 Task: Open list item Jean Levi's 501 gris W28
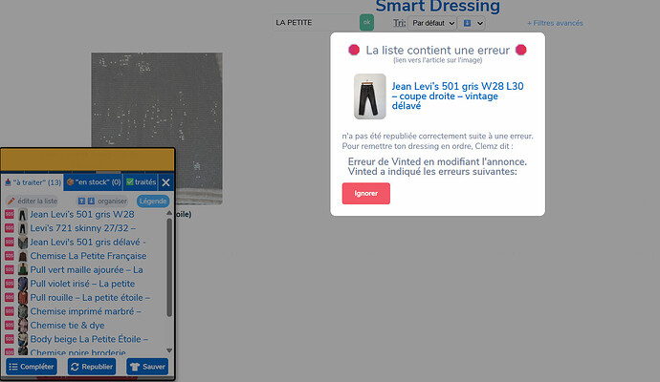pos(82,214)
